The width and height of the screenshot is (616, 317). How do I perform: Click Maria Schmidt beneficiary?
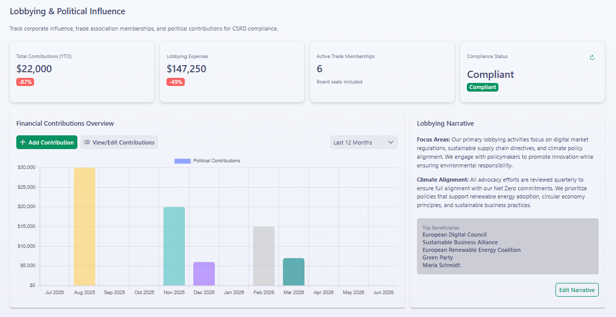441,265
